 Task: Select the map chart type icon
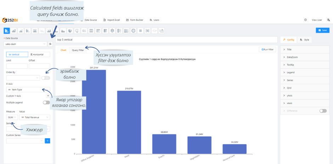(x=162, y=31)
